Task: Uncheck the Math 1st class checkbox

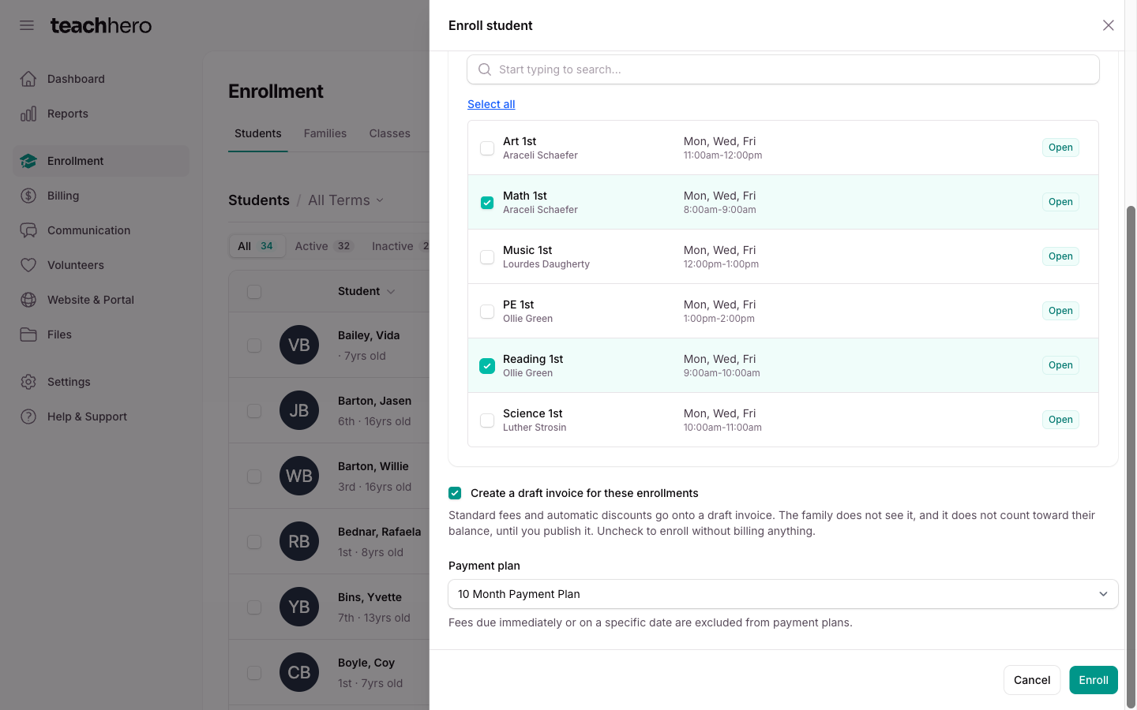Action: click(487, 203)
